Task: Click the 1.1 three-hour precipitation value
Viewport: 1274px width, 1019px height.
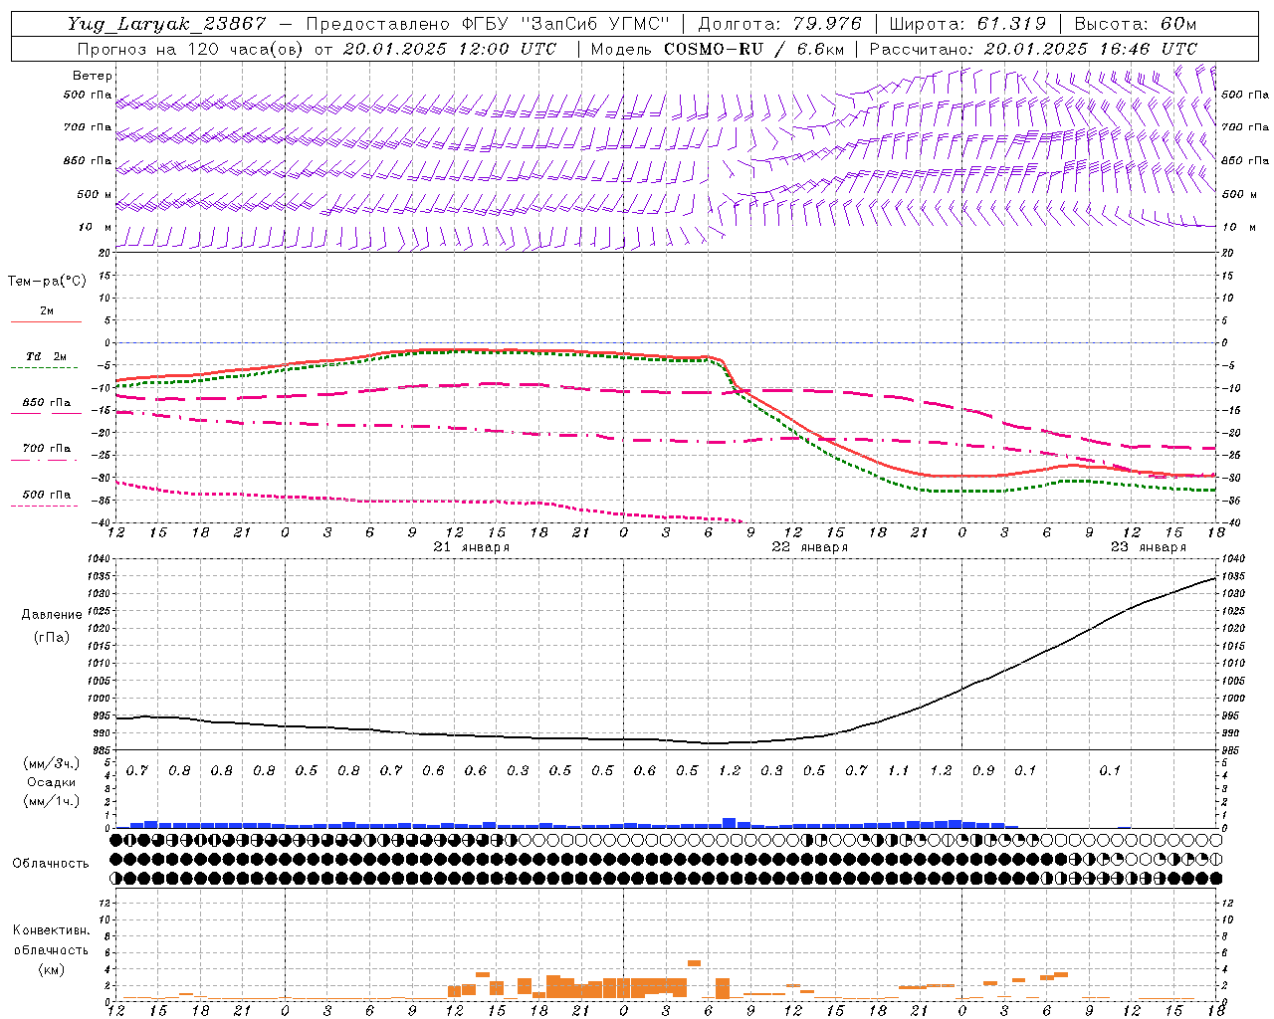Action: (899, 770)
